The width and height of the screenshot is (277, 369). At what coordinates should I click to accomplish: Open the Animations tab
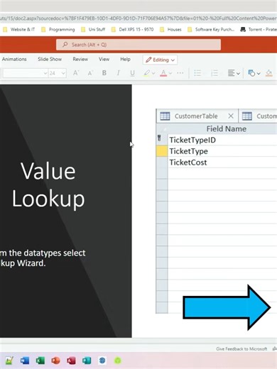tap(14, 59)
